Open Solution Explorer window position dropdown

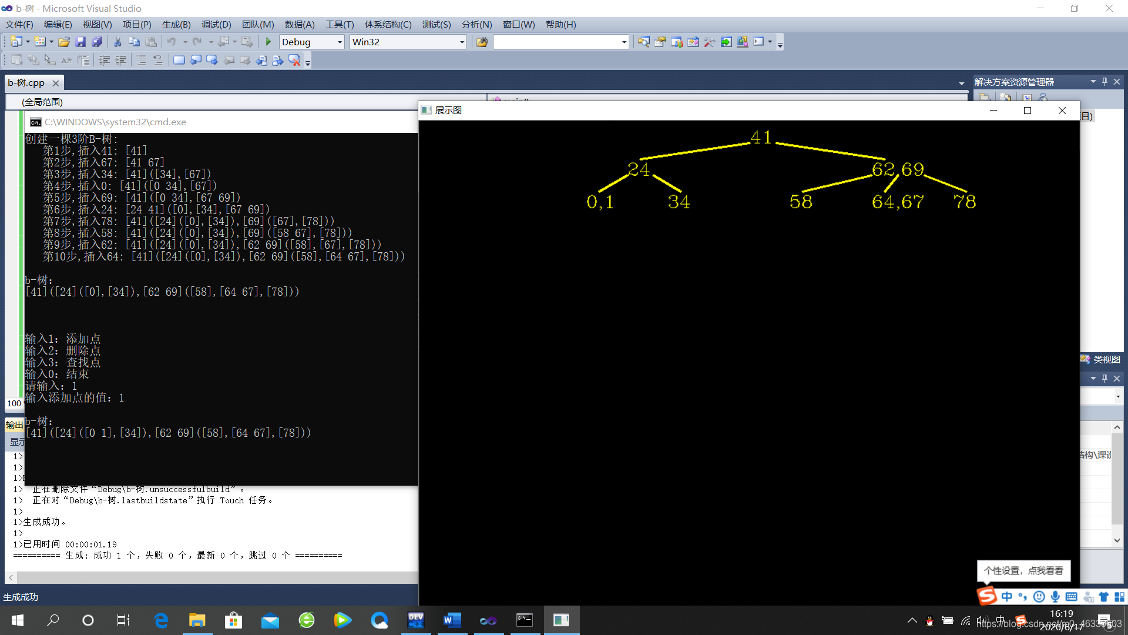click(1093, 82)
